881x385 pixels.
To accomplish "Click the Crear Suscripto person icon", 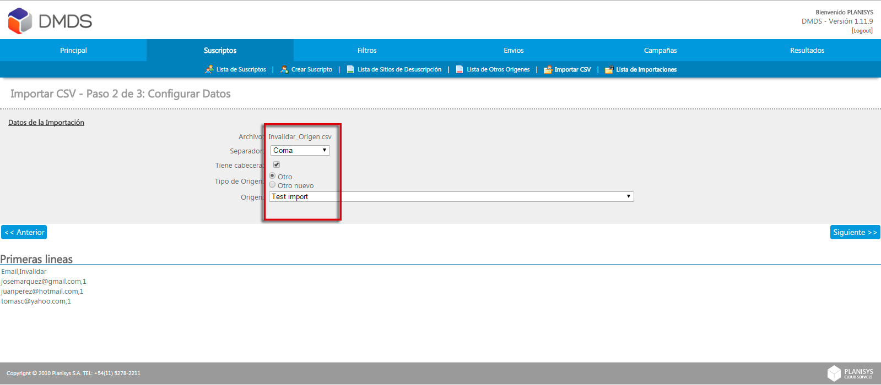I will (284, 69).
